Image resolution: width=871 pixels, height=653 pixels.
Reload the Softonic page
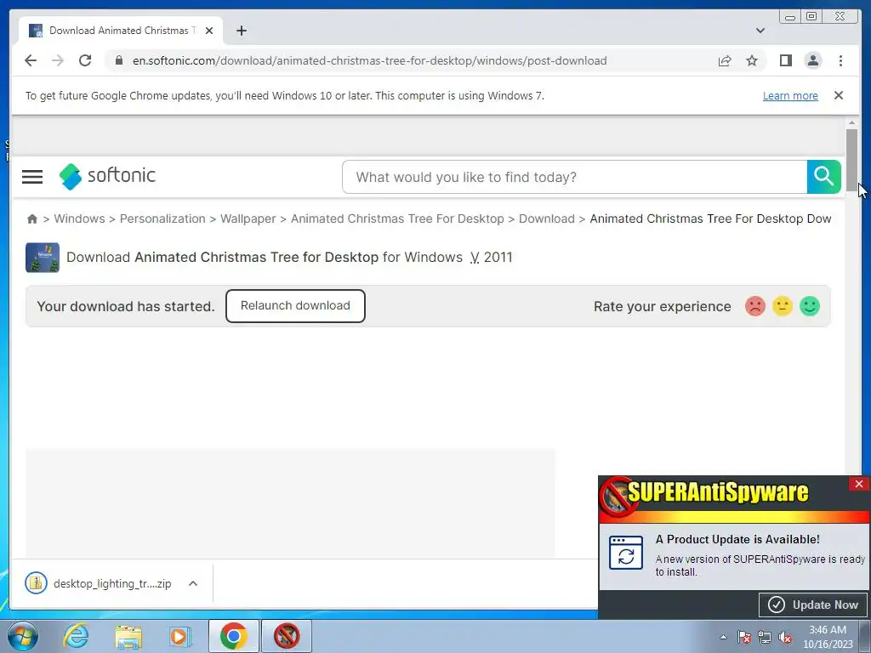(x=85, y=60)
